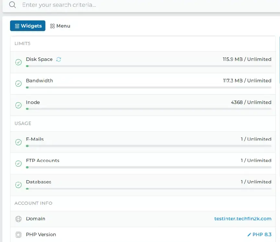This screenshot has width=280, height=242.
Task: Click the E-Mails label
Action: click(35, 139)
